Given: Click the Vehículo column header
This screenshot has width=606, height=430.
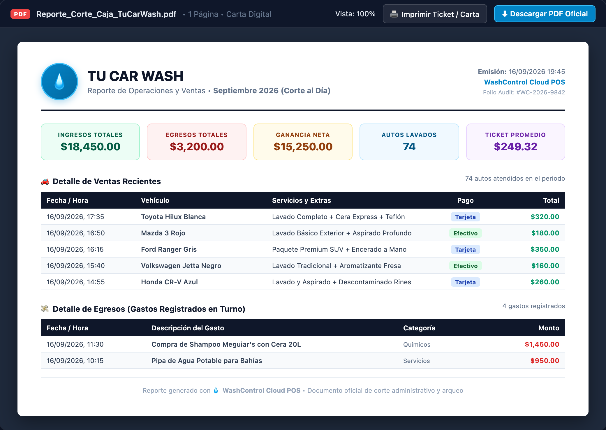Looking at the screenshot, I should (155, 200).
